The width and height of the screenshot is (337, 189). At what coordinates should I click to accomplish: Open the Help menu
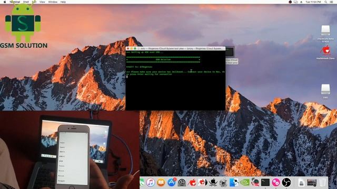point(63,2)
